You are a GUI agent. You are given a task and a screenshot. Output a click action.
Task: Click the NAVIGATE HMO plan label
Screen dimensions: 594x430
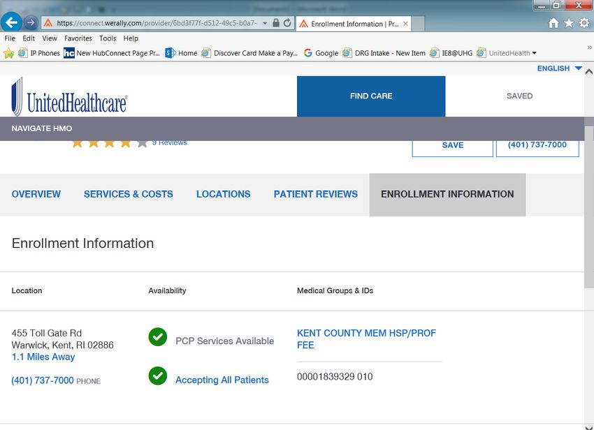(42, 128)
